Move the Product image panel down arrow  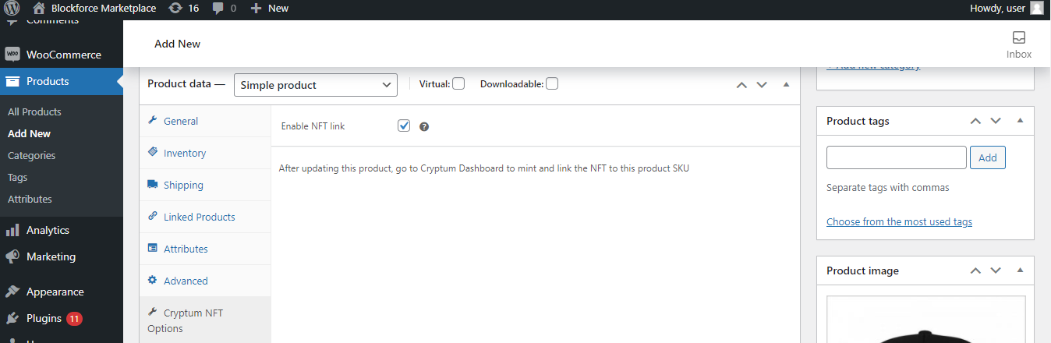(996, 271)
